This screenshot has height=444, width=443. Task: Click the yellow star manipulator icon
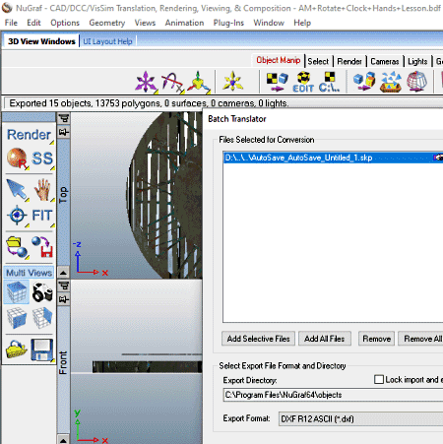coord(232,81)
